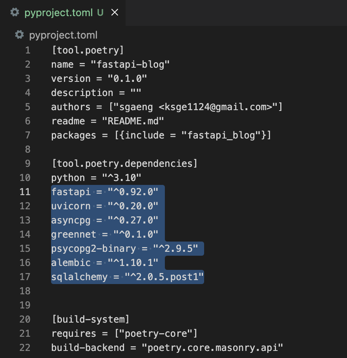The image size is (347, 358).
Task: Click line number 11 in gutter
Action: coord(25,192)
